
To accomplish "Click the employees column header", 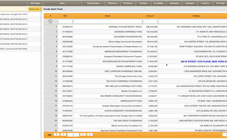I will coord(174,3).
